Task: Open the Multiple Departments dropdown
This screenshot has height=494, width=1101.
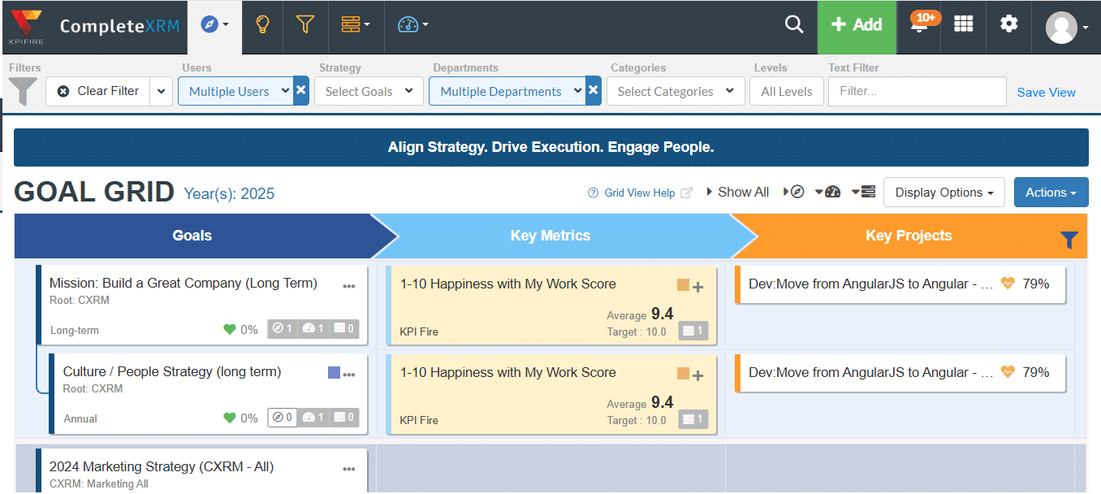Action: coord(507,91)
